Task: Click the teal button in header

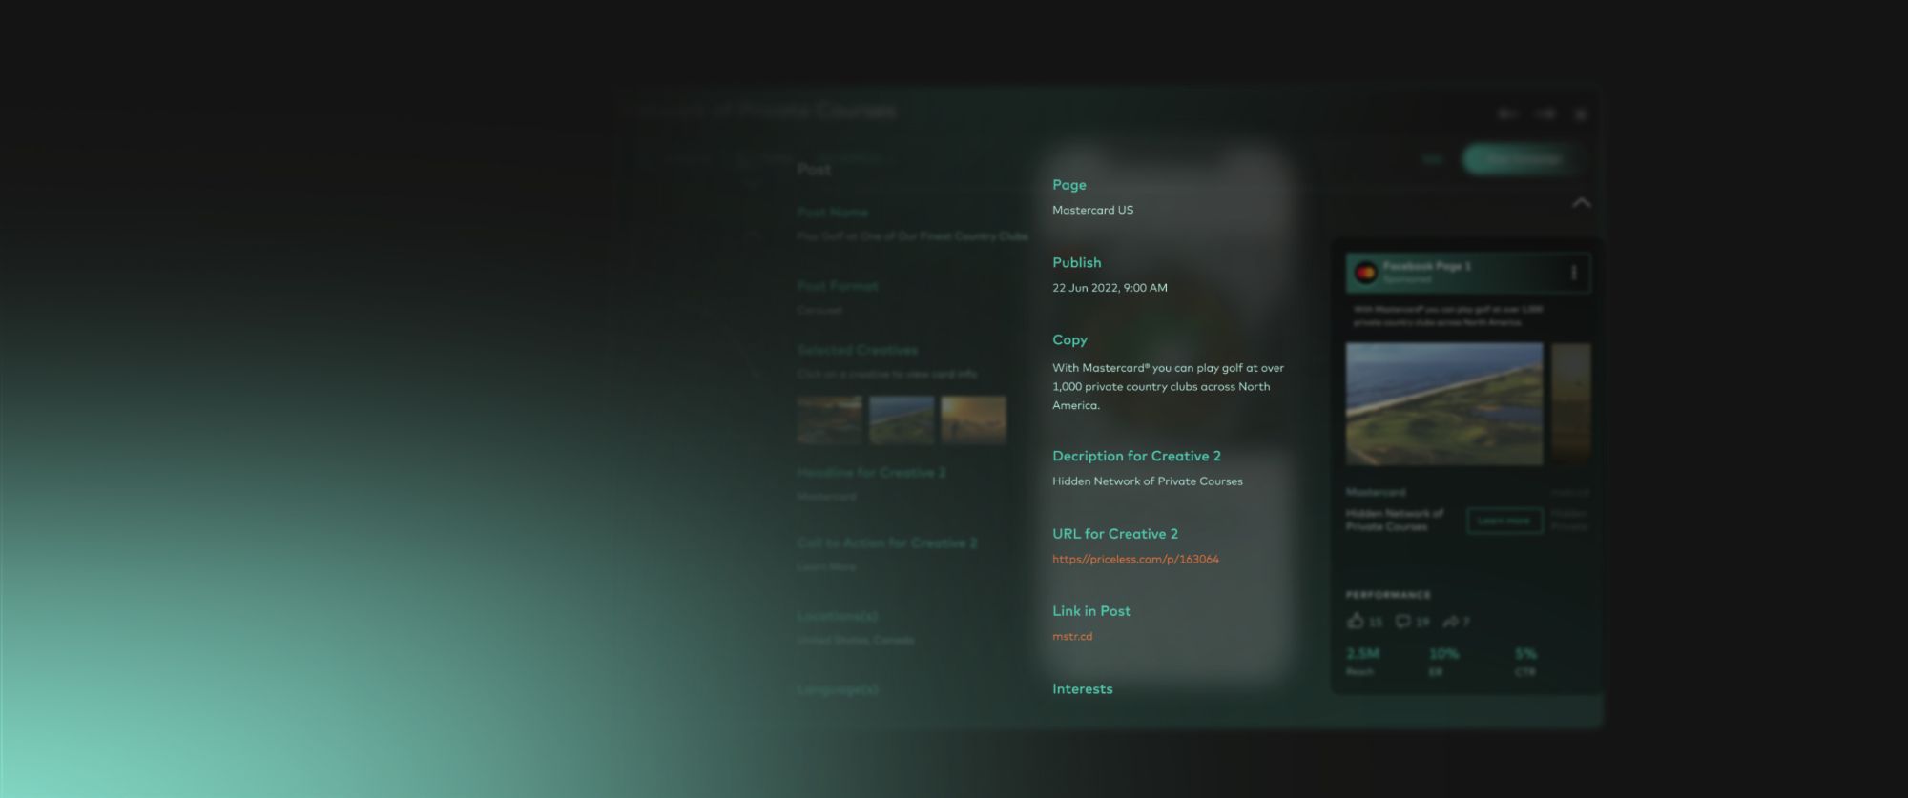Action: [x=1523, y=159]
